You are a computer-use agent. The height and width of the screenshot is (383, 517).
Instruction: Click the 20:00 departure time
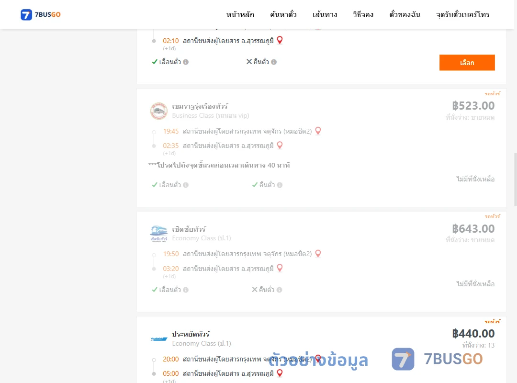[x=171, y=359]
